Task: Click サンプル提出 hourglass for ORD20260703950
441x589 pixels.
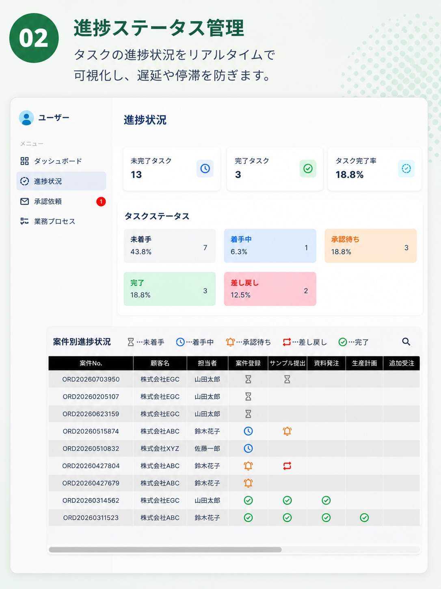Action: click(x=287, y=379)
